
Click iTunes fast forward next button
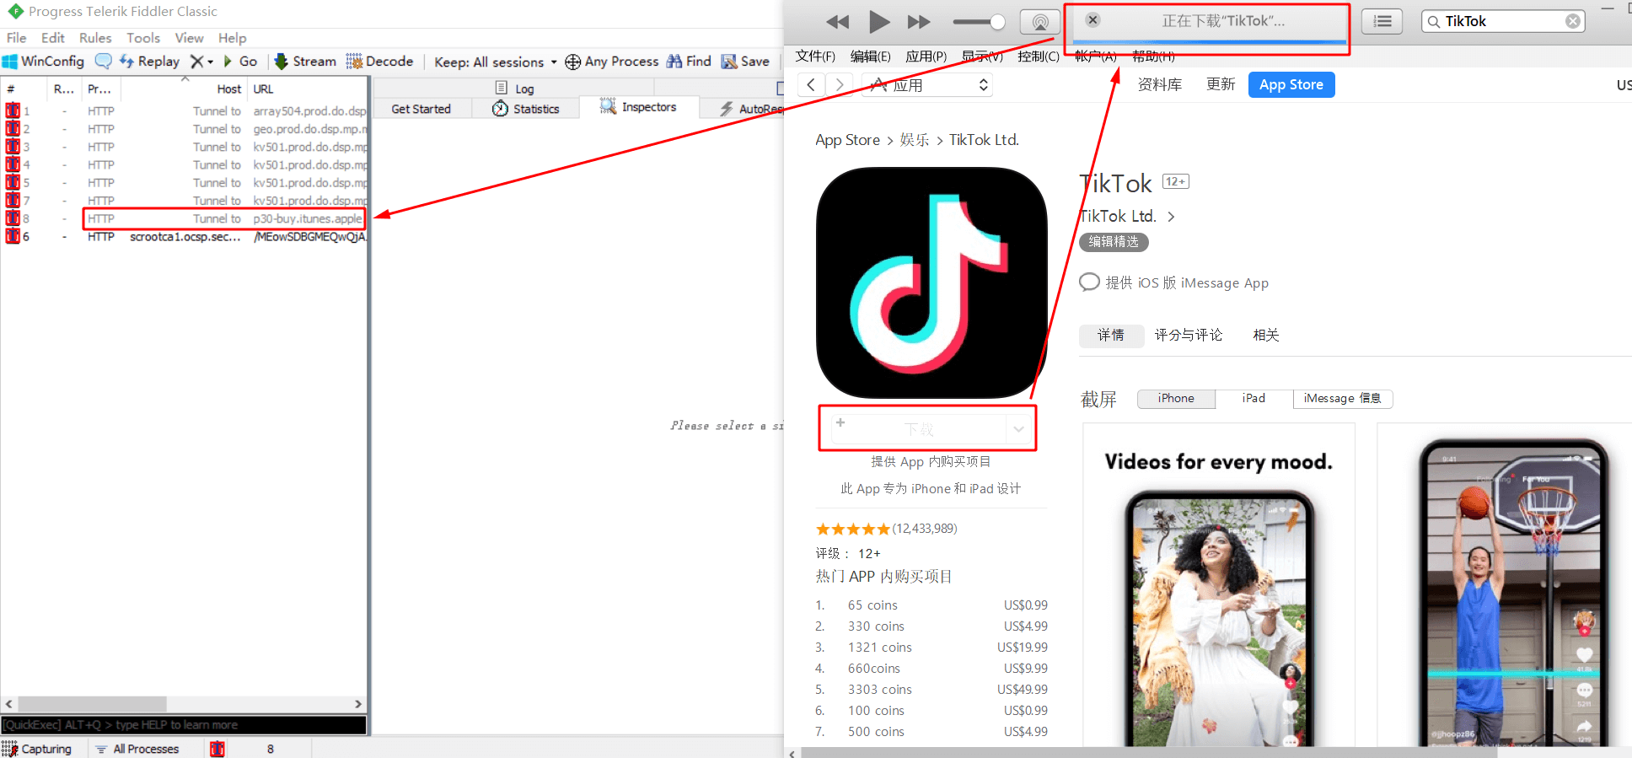click(919, 22)
